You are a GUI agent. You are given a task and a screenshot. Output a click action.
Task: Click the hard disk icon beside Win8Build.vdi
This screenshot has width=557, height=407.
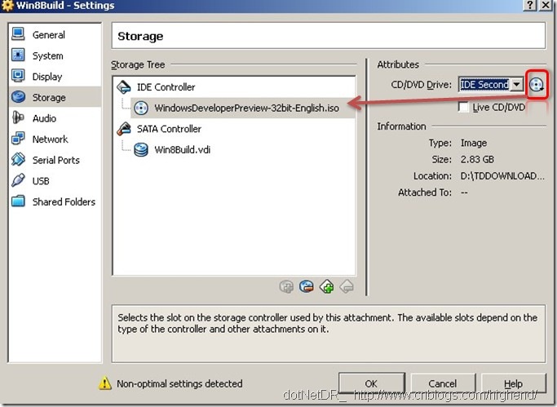141,149
